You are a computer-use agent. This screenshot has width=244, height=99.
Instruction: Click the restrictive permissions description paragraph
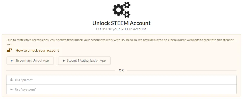[120, 42]
